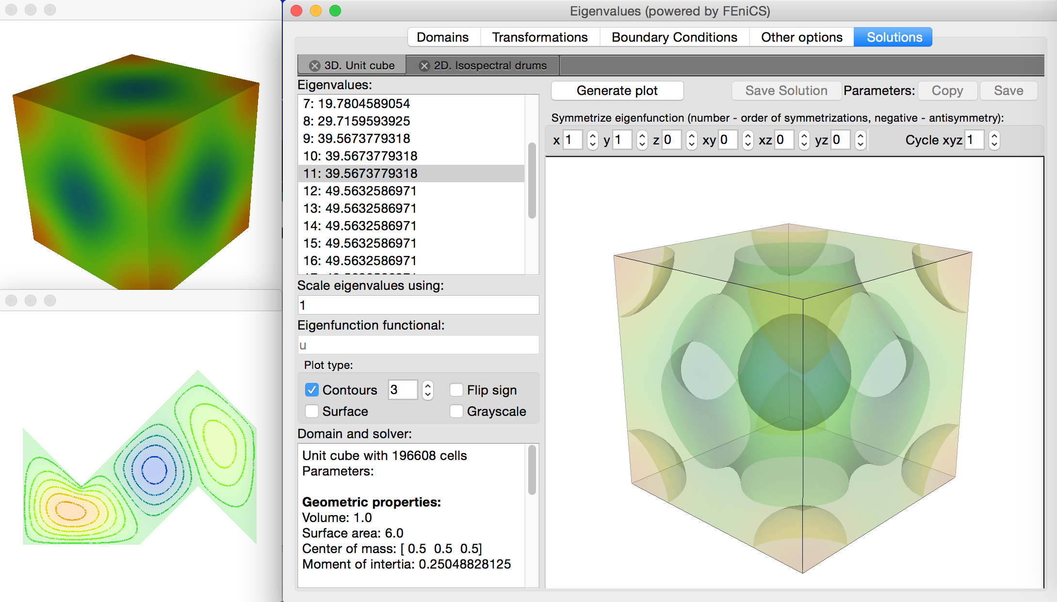Click the xy symmetrization stepper
The height and width of the screenshot is (602, 1057).
pyautogui.click(x=748, y=140)
